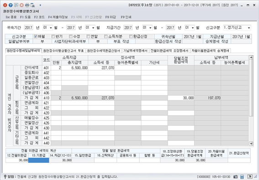The image size is (259, 180).
Task: Click the 19.당월조정 환급세액계 value 30,000
Action: pos(195,160)
